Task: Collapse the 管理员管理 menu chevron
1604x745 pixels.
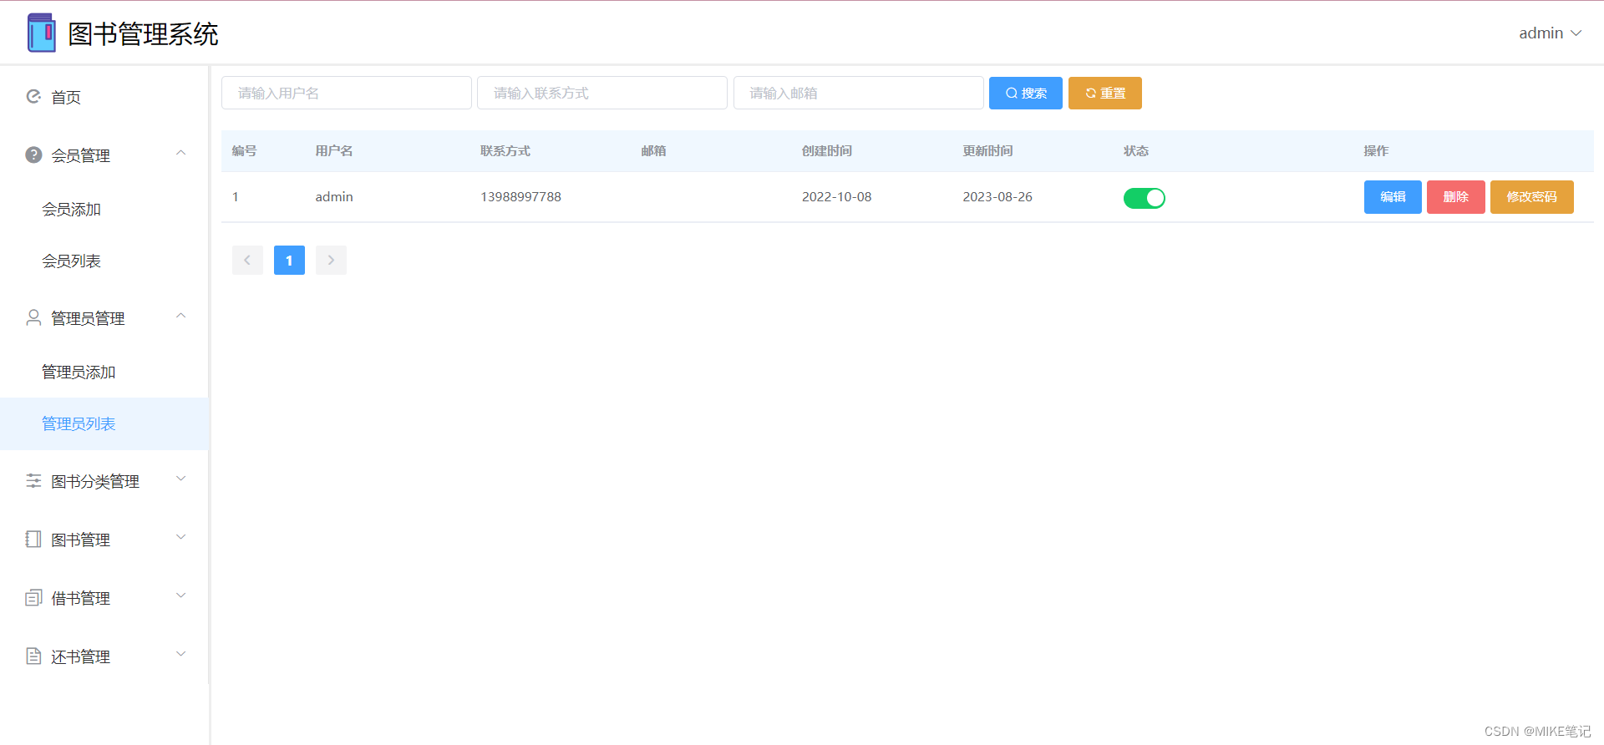Action: coord(180,316)
